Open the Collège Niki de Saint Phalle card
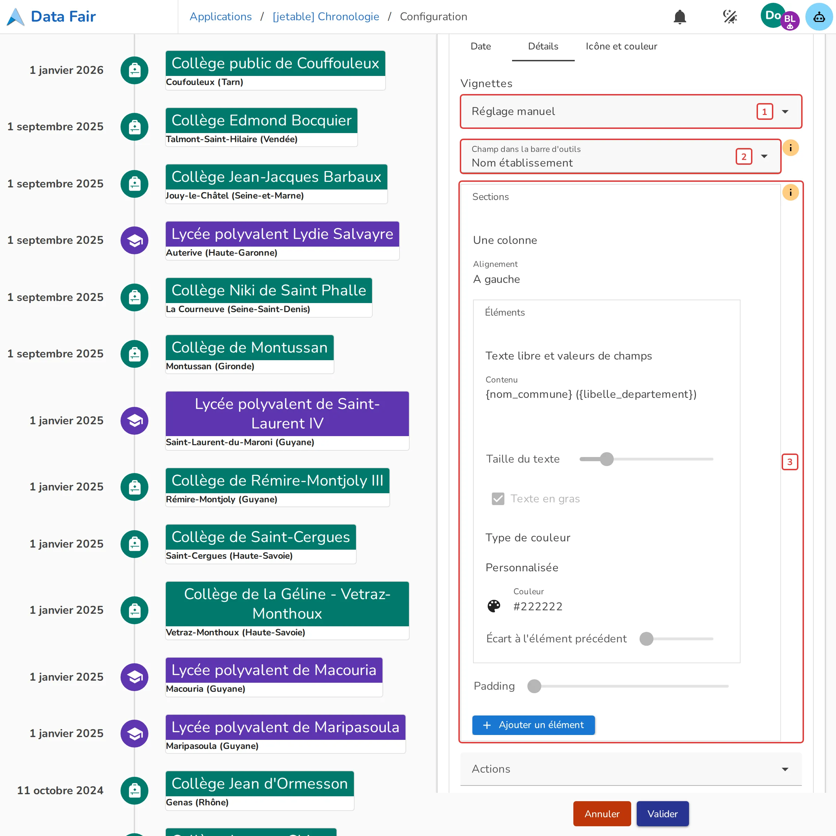The image size is (836, 836). tap(269, 297)
